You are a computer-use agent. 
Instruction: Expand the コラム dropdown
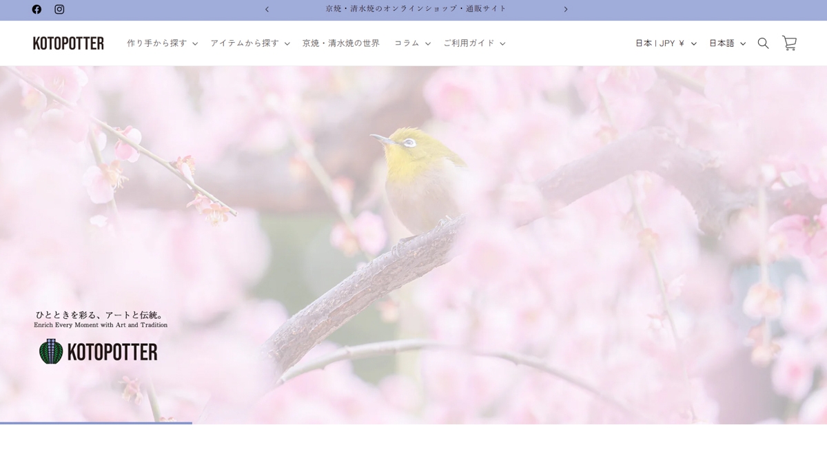coord(412,43)
